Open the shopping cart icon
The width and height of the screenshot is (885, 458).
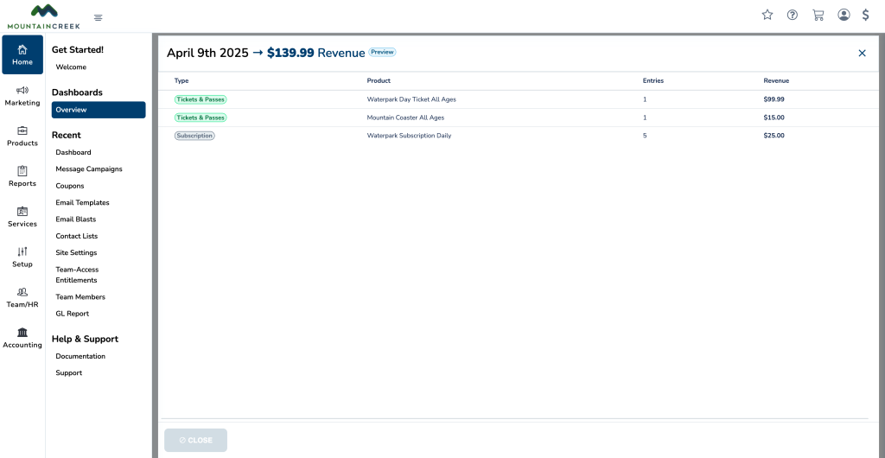tap(818, 16)
